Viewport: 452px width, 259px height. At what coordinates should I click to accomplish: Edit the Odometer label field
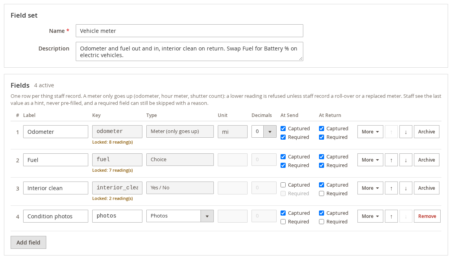56,132
